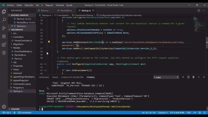The width and height of the screenshot is (208, 117).
Task: Collapse the Controllers folder
Action: [18, 37]
